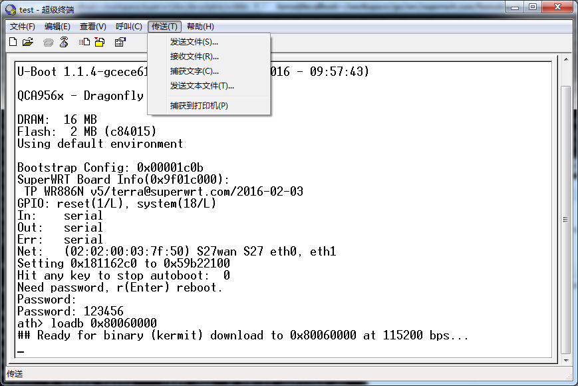Choose 发送文件(S)... from the menu
The width and height of the screenshot is (578, 386).
click(x=209, y=42)
